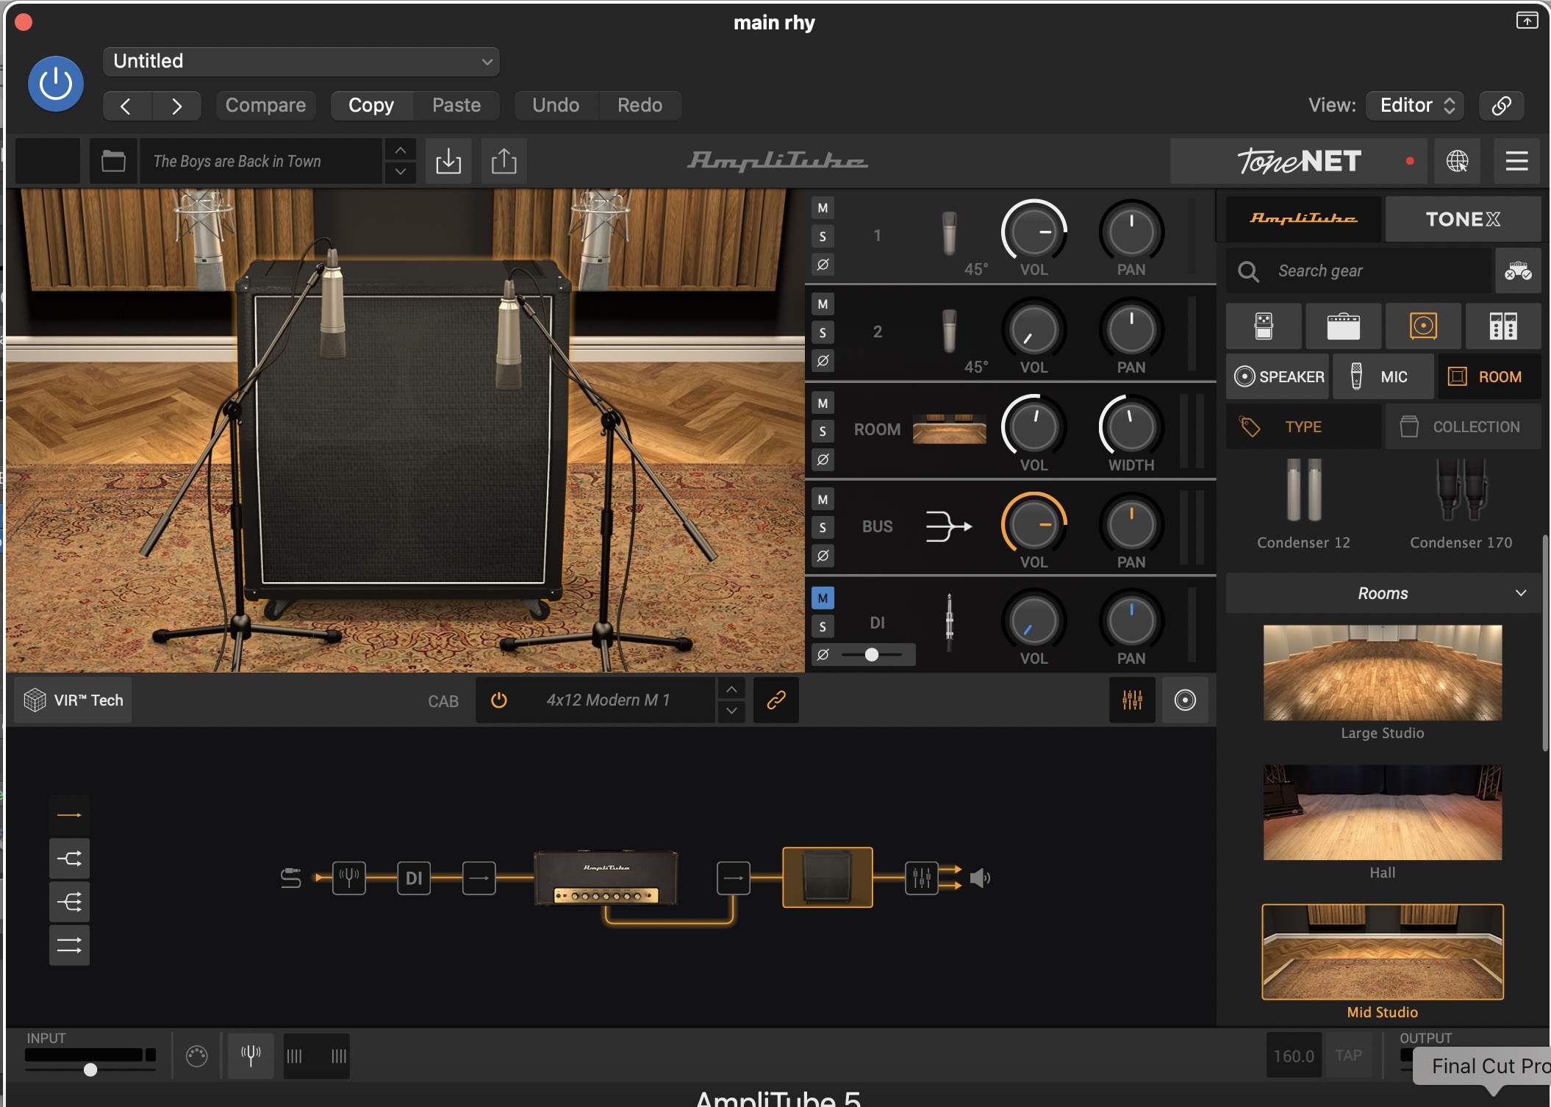Click the mixer block in signal chain
The width and height of the screenshot is (1551, 1107).
pyautogui.click(x=922, y=878)
